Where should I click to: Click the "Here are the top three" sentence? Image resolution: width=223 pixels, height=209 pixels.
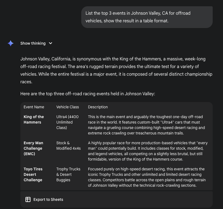point(87,94)
